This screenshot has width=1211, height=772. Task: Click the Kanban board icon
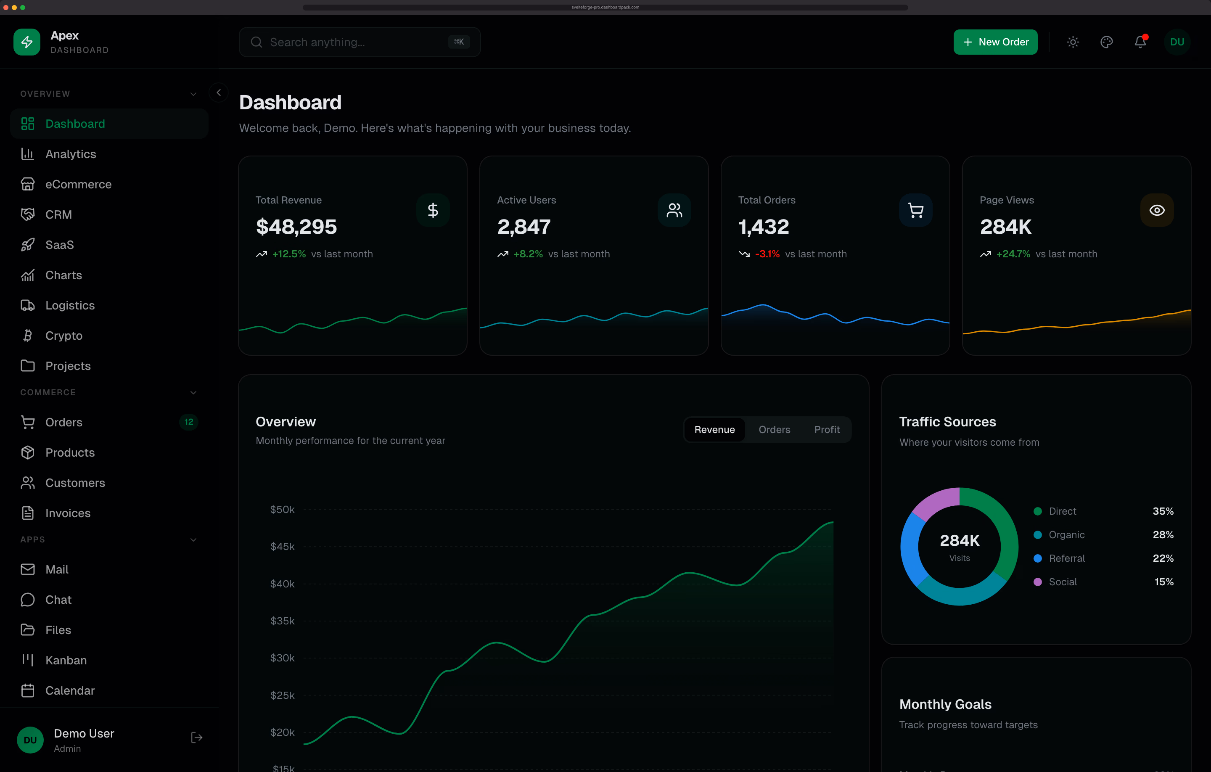point(28,660)
